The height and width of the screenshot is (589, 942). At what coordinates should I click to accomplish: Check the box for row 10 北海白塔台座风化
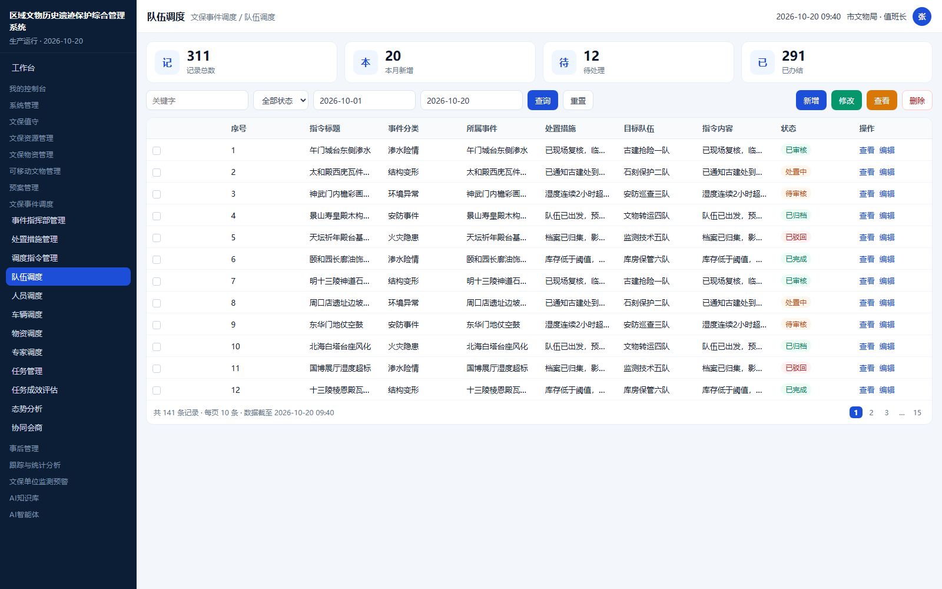click(157, 347)
